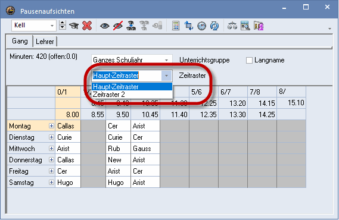Screen dimensions: 339x220
Task: Select the Callas cell in Montag row
Action: 68,125
